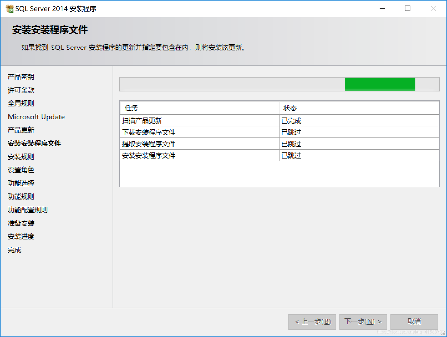The height and width of the screenshot is (337, 447).
Task: Select the 扫描产品更新 task row
Action: pos(280,121)
